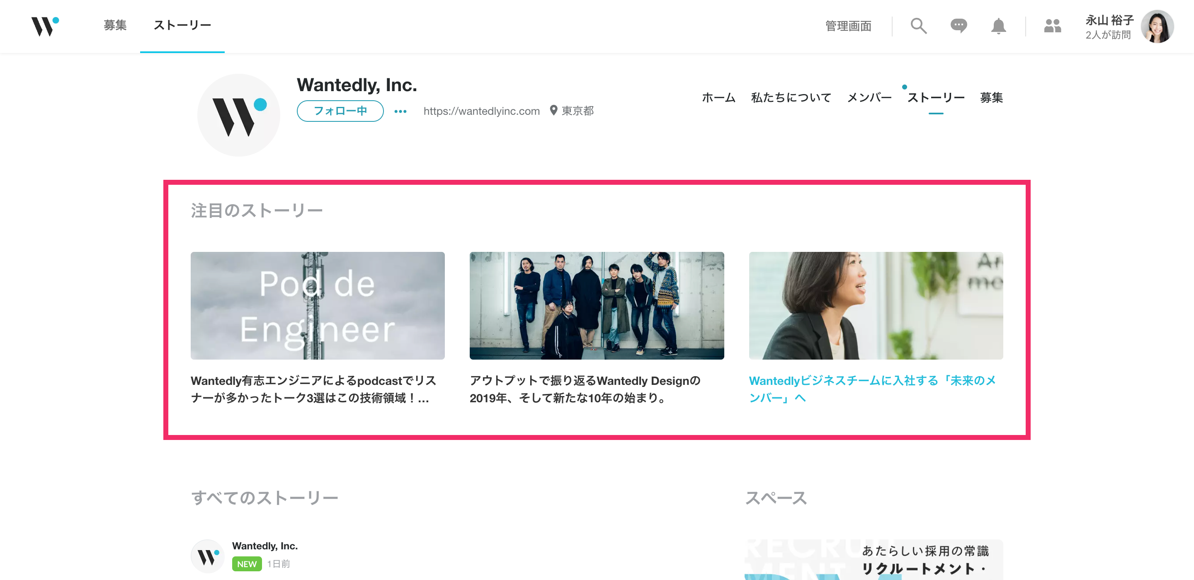The height and width of the screenshot is (580, 1194).
Task: Click the 1日前 timestamp
Action: [279, 564]
